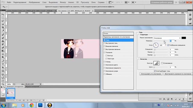
Task: Click the Стили header in Layer Style list
Action: pos(118,33)
